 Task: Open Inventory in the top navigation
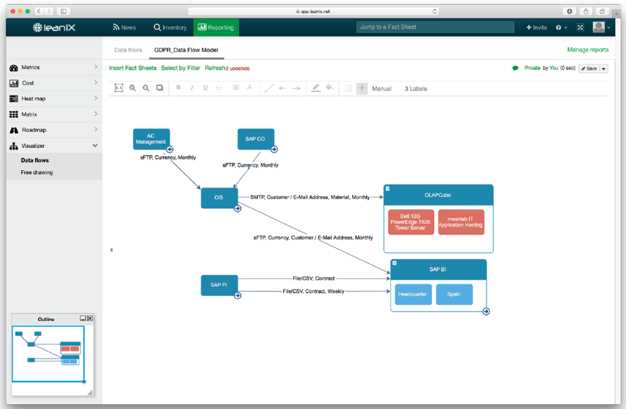170,28
